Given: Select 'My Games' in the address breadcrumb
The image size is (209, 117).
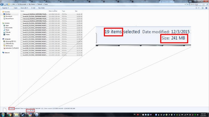Looking at the screenshot, I should pos(32,4).
